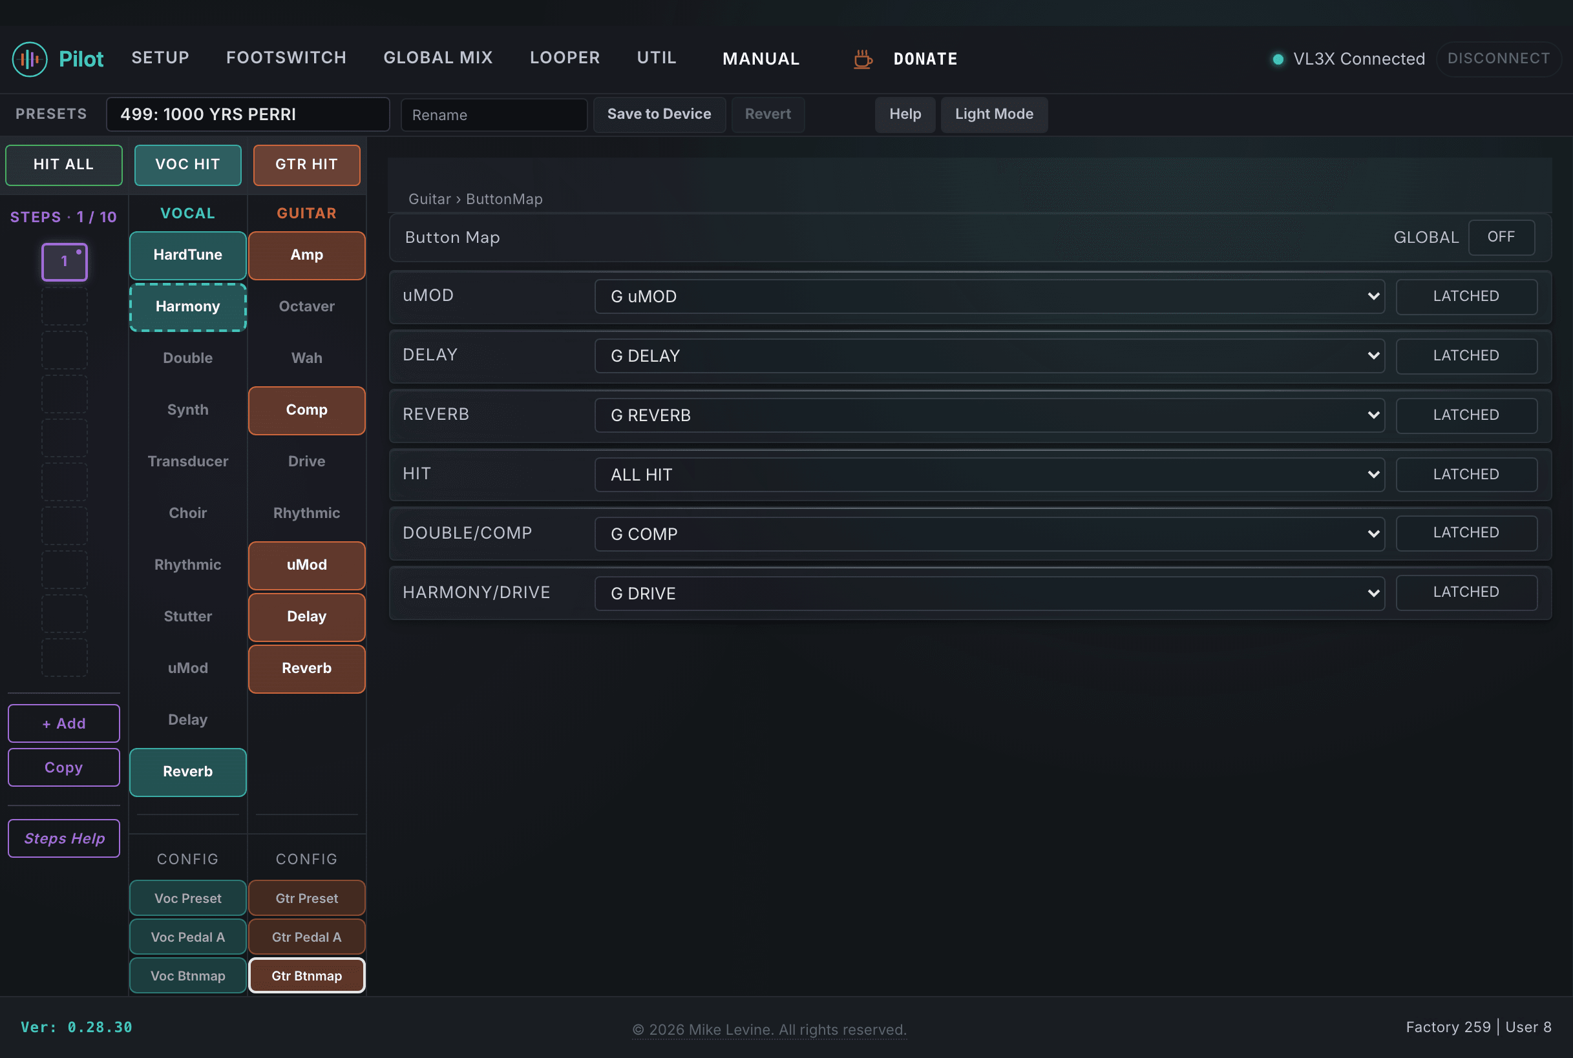The image size is (1573, 1058).
Task: Enable vocal Synth effect
Action: (187, 410)
